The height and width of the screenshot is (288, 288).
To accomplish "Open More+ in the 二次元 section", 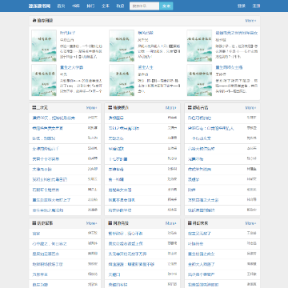I will tap(92, 108).
